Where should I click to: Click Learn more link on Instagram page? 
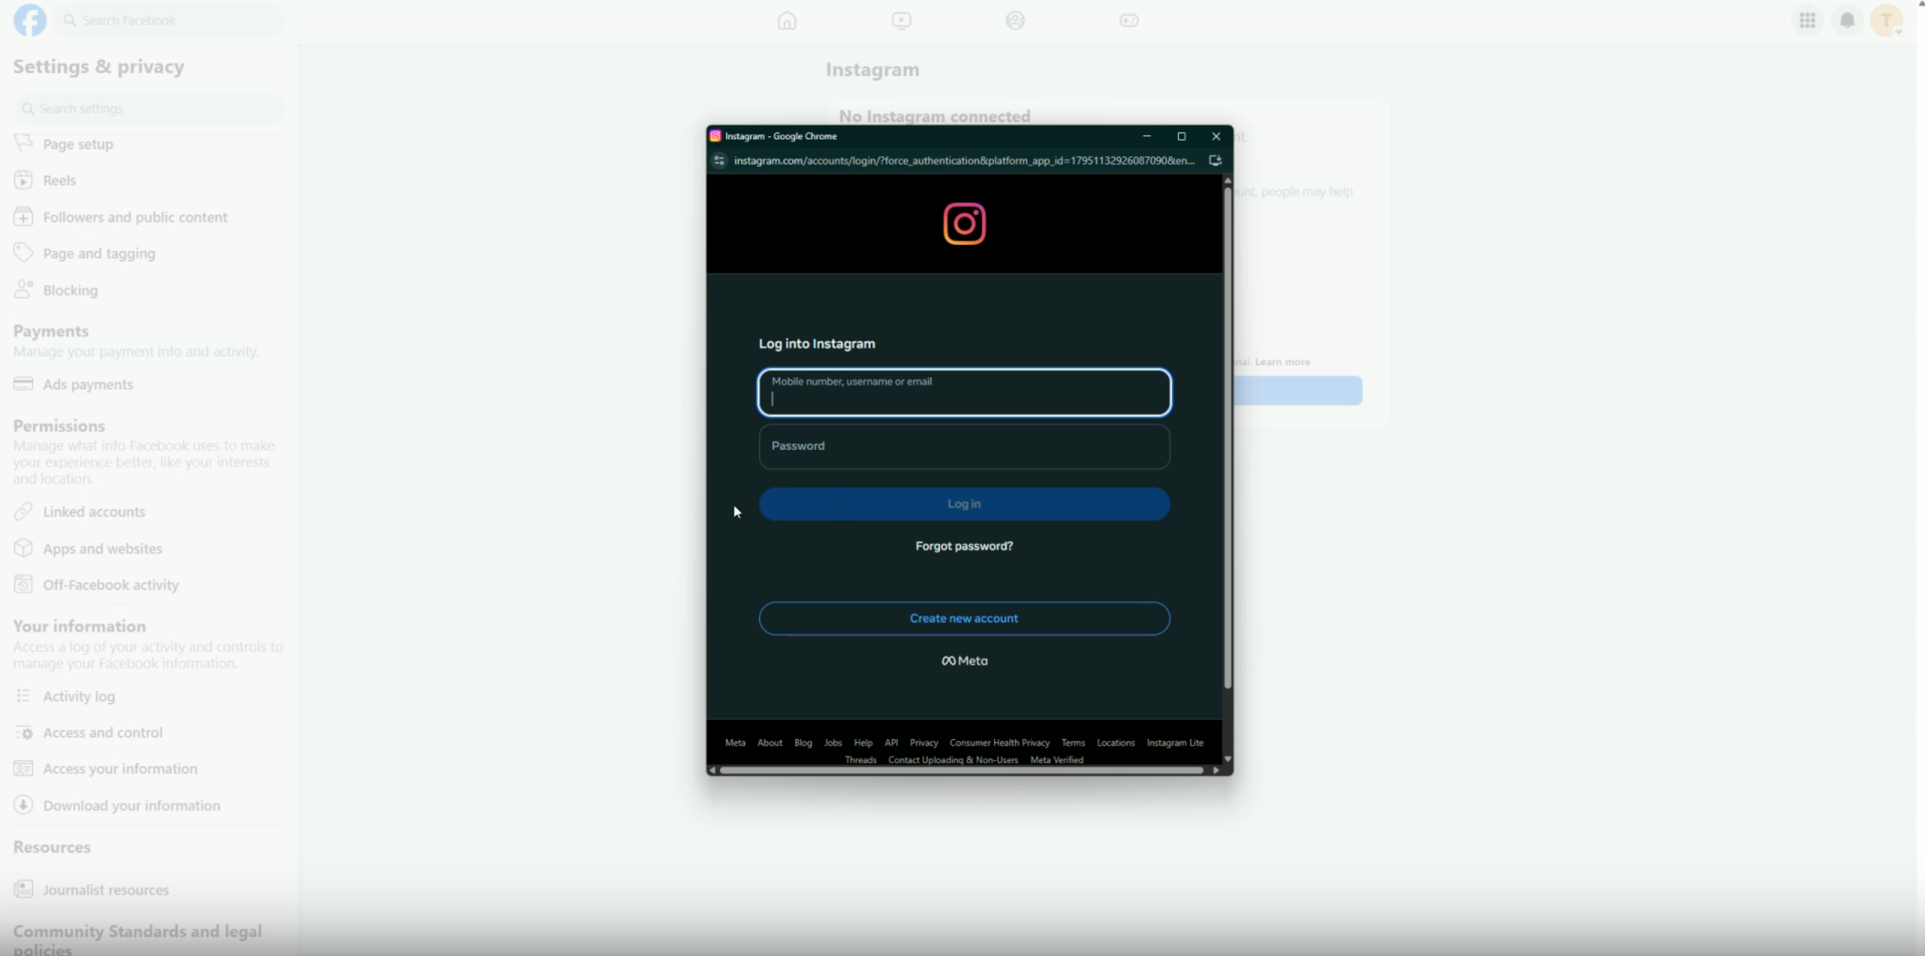(x=1282, y=362)
